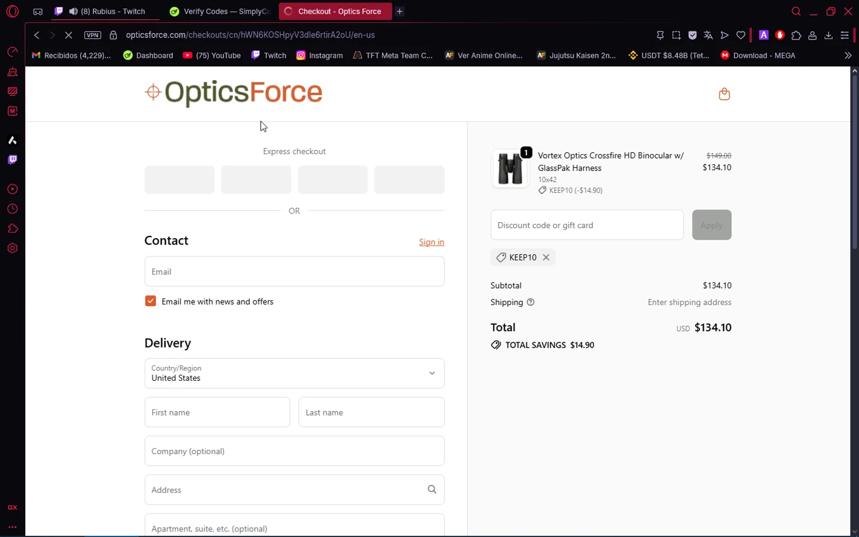
Task: Open the USDT $8.48B bookmark
Action: pos(669,56)
